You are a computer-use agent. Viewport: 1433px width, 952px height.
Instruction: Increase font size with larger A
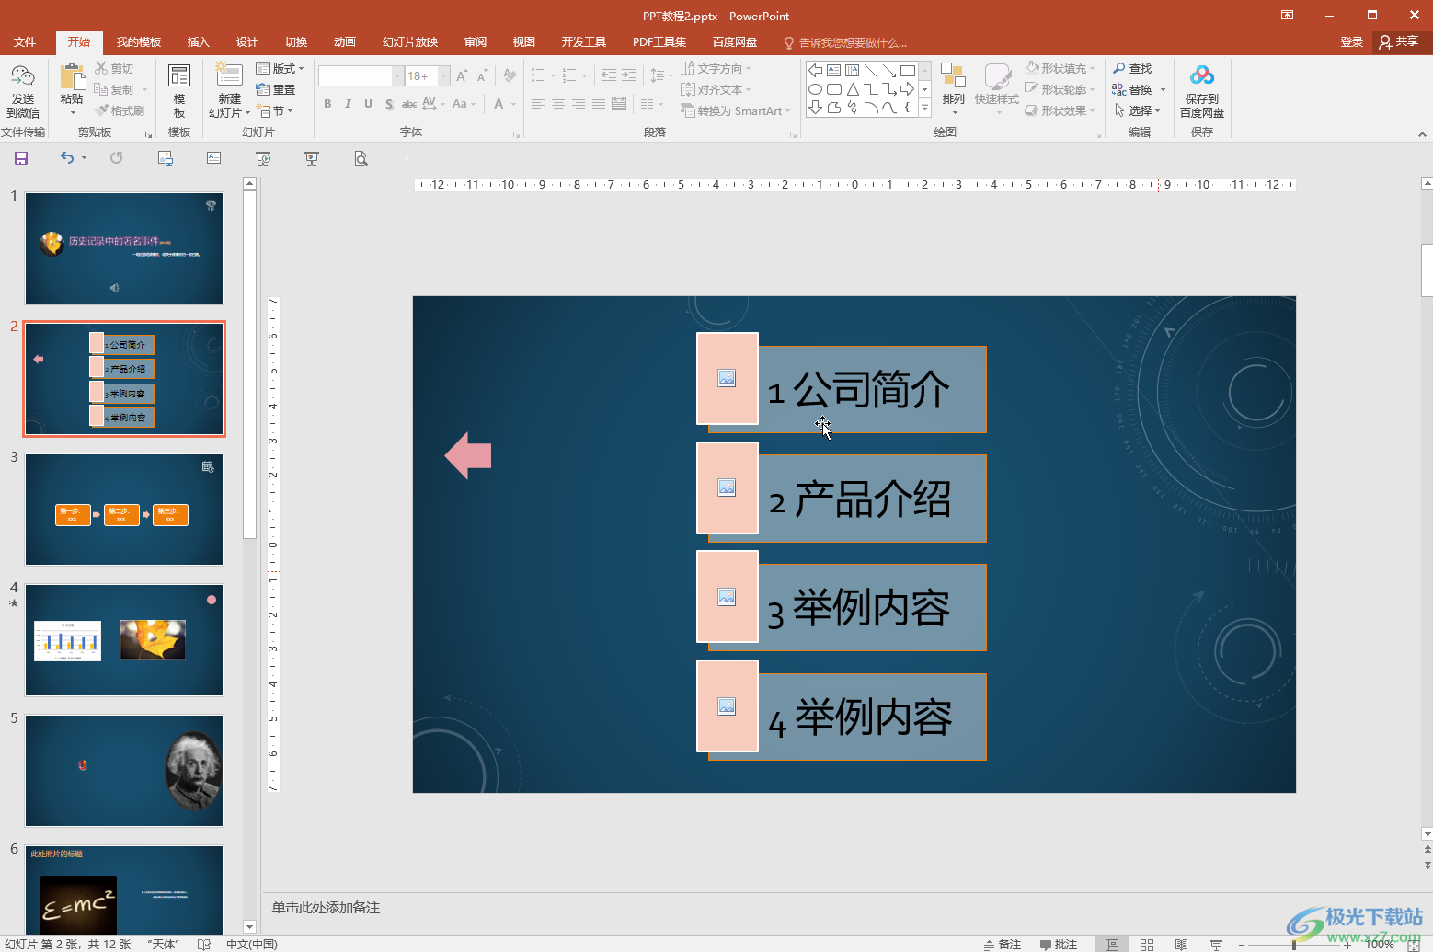(462, 75)
